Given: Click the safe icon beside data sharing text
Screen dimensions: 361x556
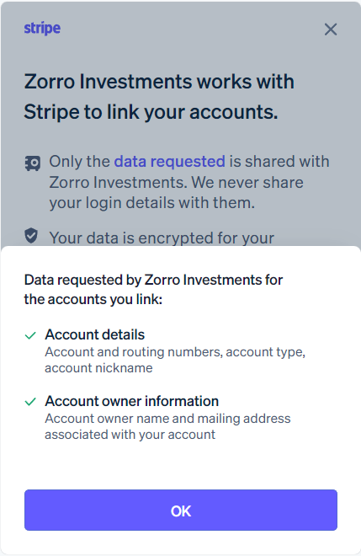Looking at the screenshot, I should point(32,163).
